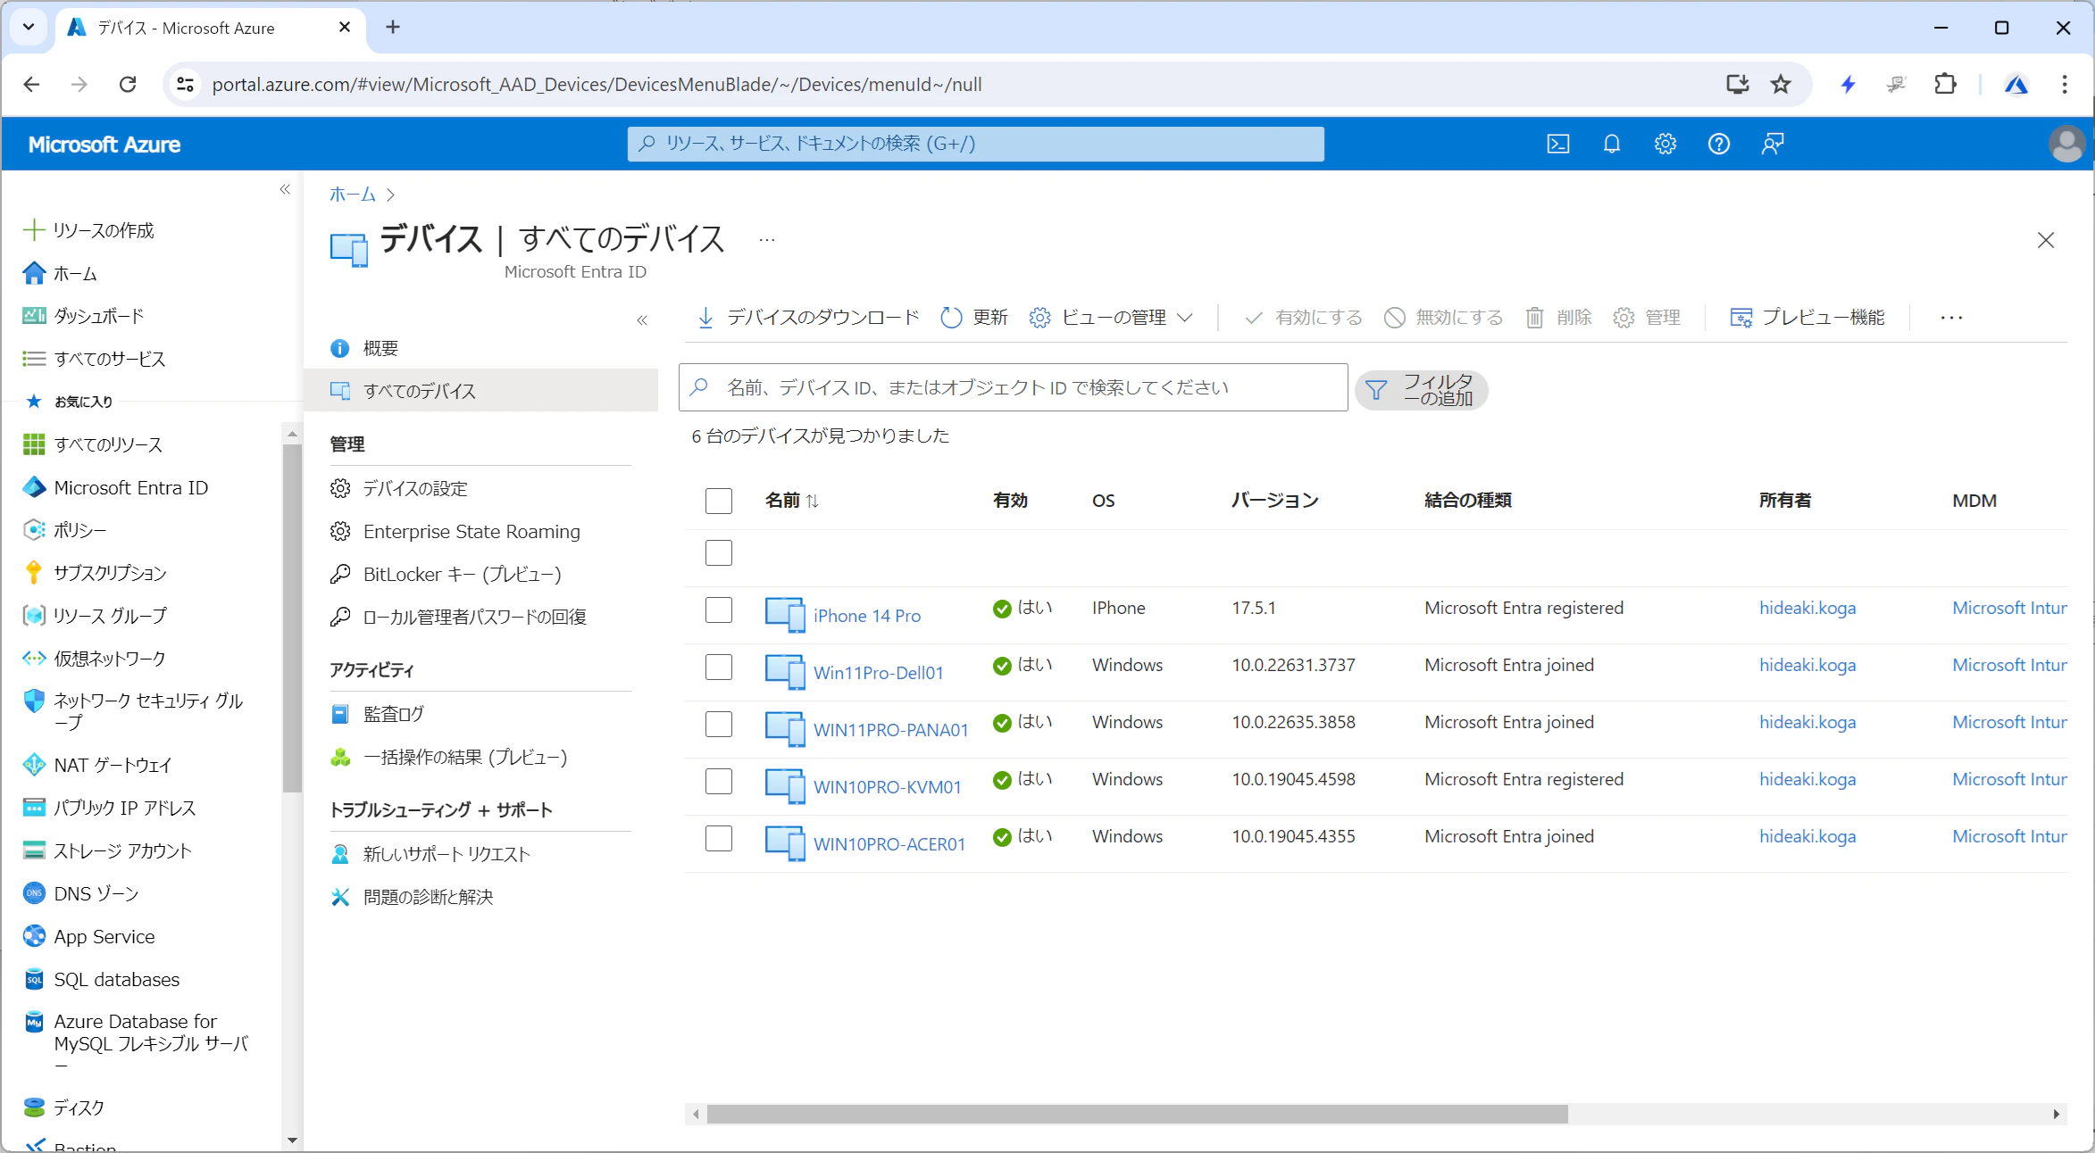Click the フィルターの追加 button
This screenshot has width=2095, height=1153.
click(1421, 390)
